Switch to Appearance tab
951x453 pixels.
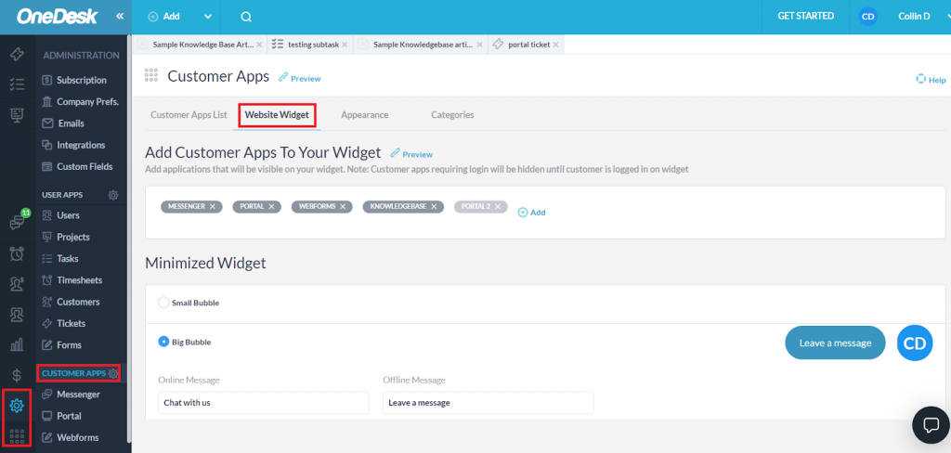[x=364, y=114]
